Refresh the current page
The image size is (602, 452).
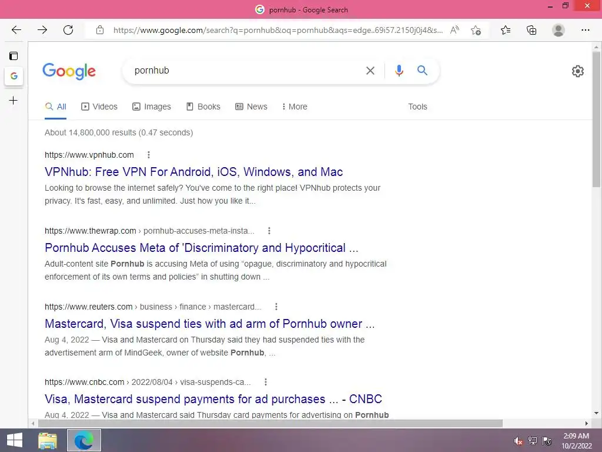point(68,30)
